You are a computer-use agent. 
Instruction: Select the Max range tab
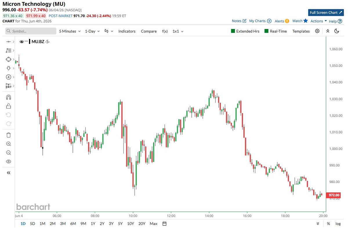coord(153,223)
